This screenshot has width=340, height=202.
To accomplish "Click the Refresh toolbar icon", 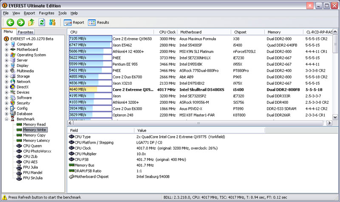I will [x=42, y=22].
